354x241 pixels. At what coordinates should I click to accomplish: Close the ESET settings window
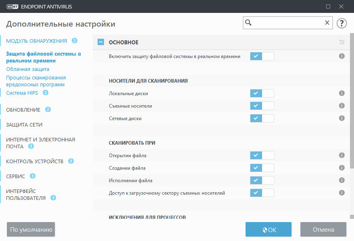[341, 6]
